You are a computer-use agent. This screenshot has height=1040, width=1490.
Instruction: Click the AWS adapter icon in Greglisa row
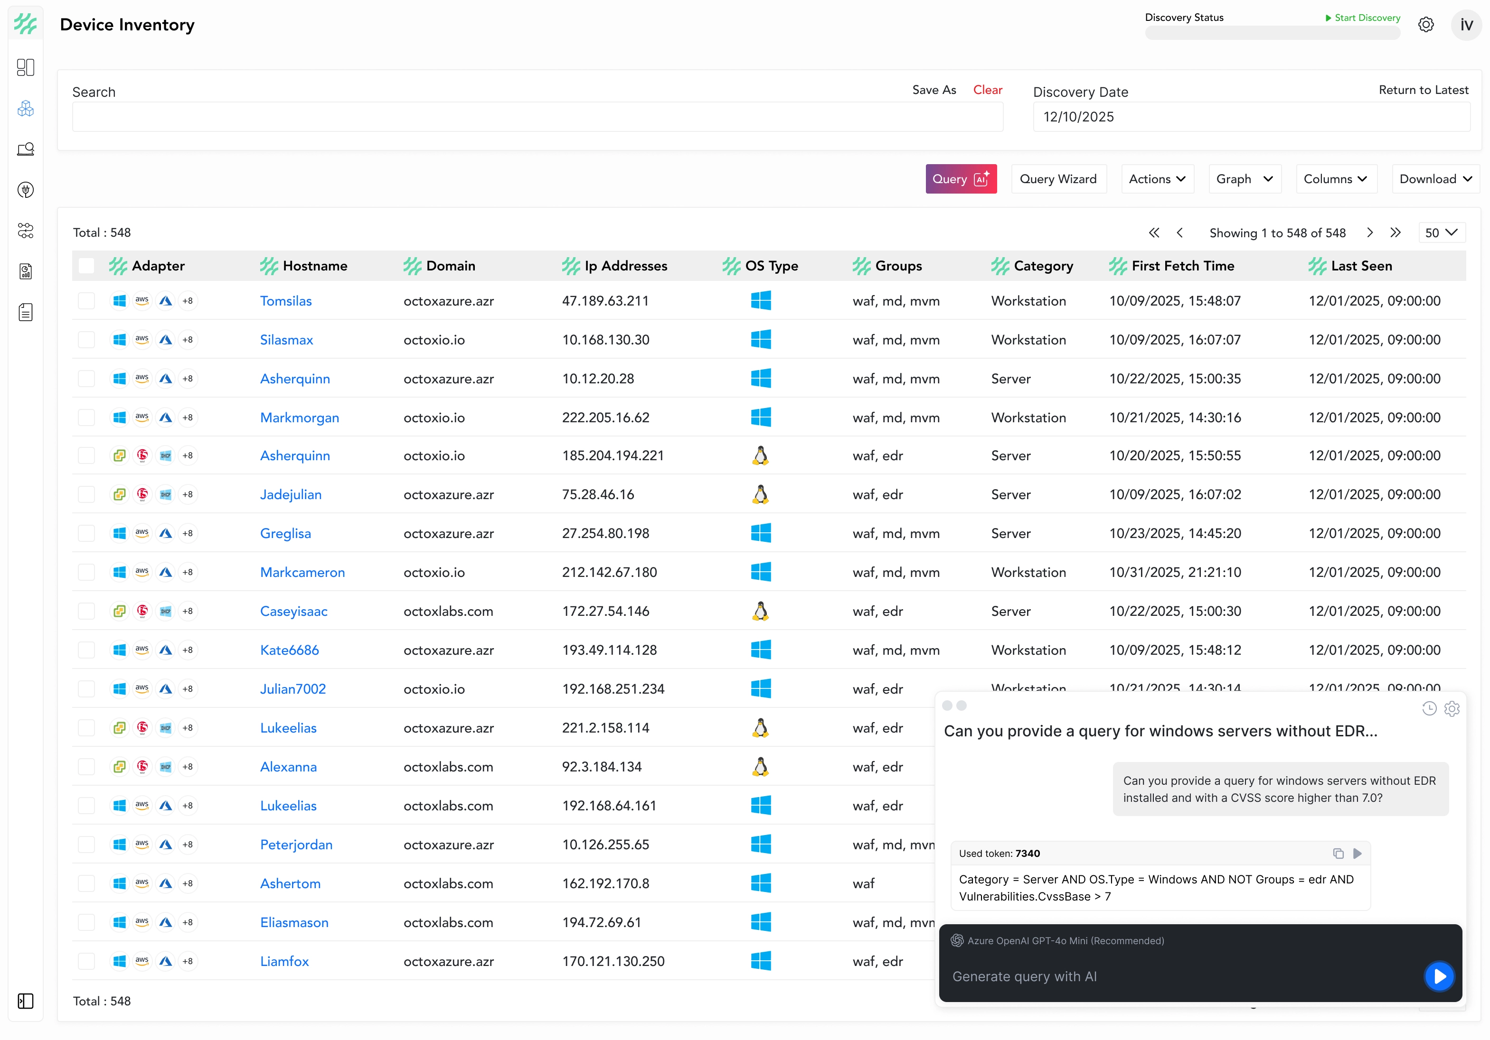(x=142, y=533)
